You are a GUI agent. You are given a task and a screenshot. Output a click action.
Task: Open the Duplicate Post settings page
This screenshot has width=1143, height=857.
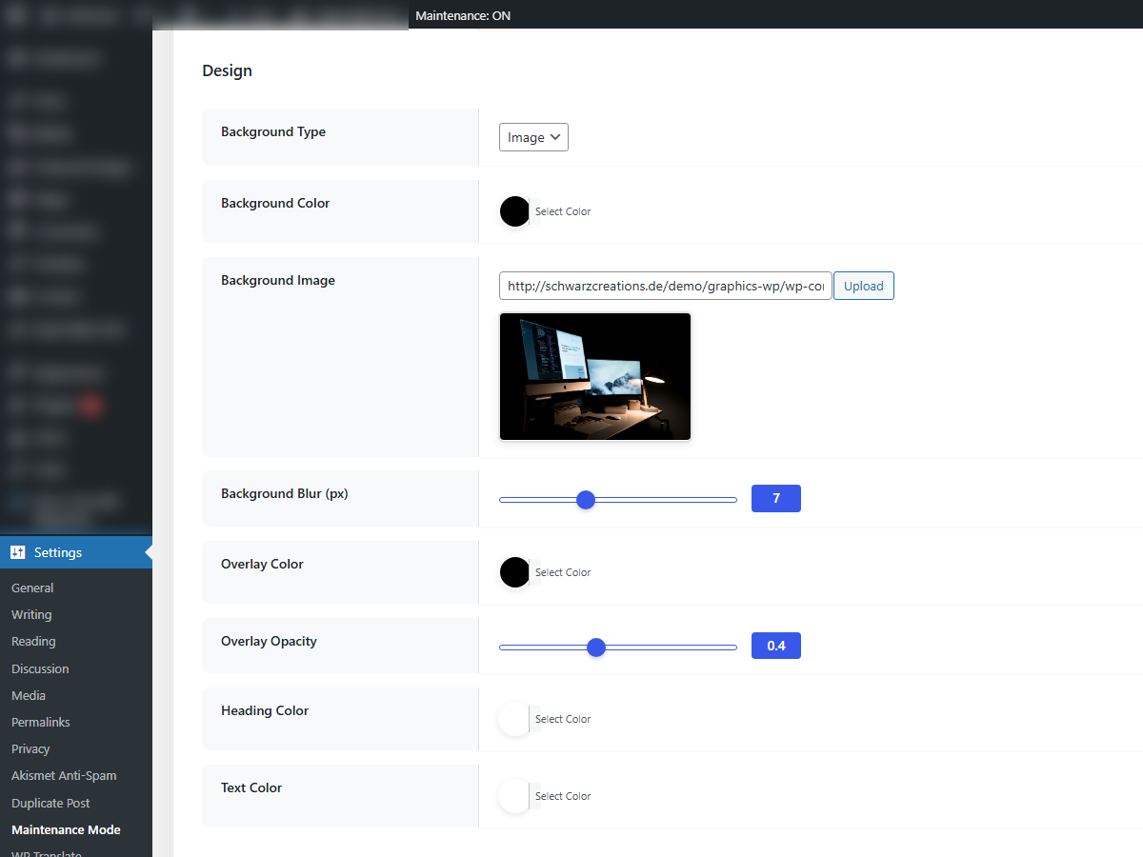coord(50,803)
